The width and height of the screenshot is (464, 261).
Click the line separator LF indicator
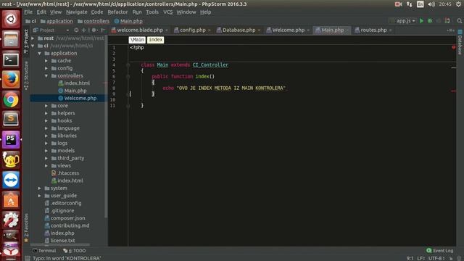point(420,258)
